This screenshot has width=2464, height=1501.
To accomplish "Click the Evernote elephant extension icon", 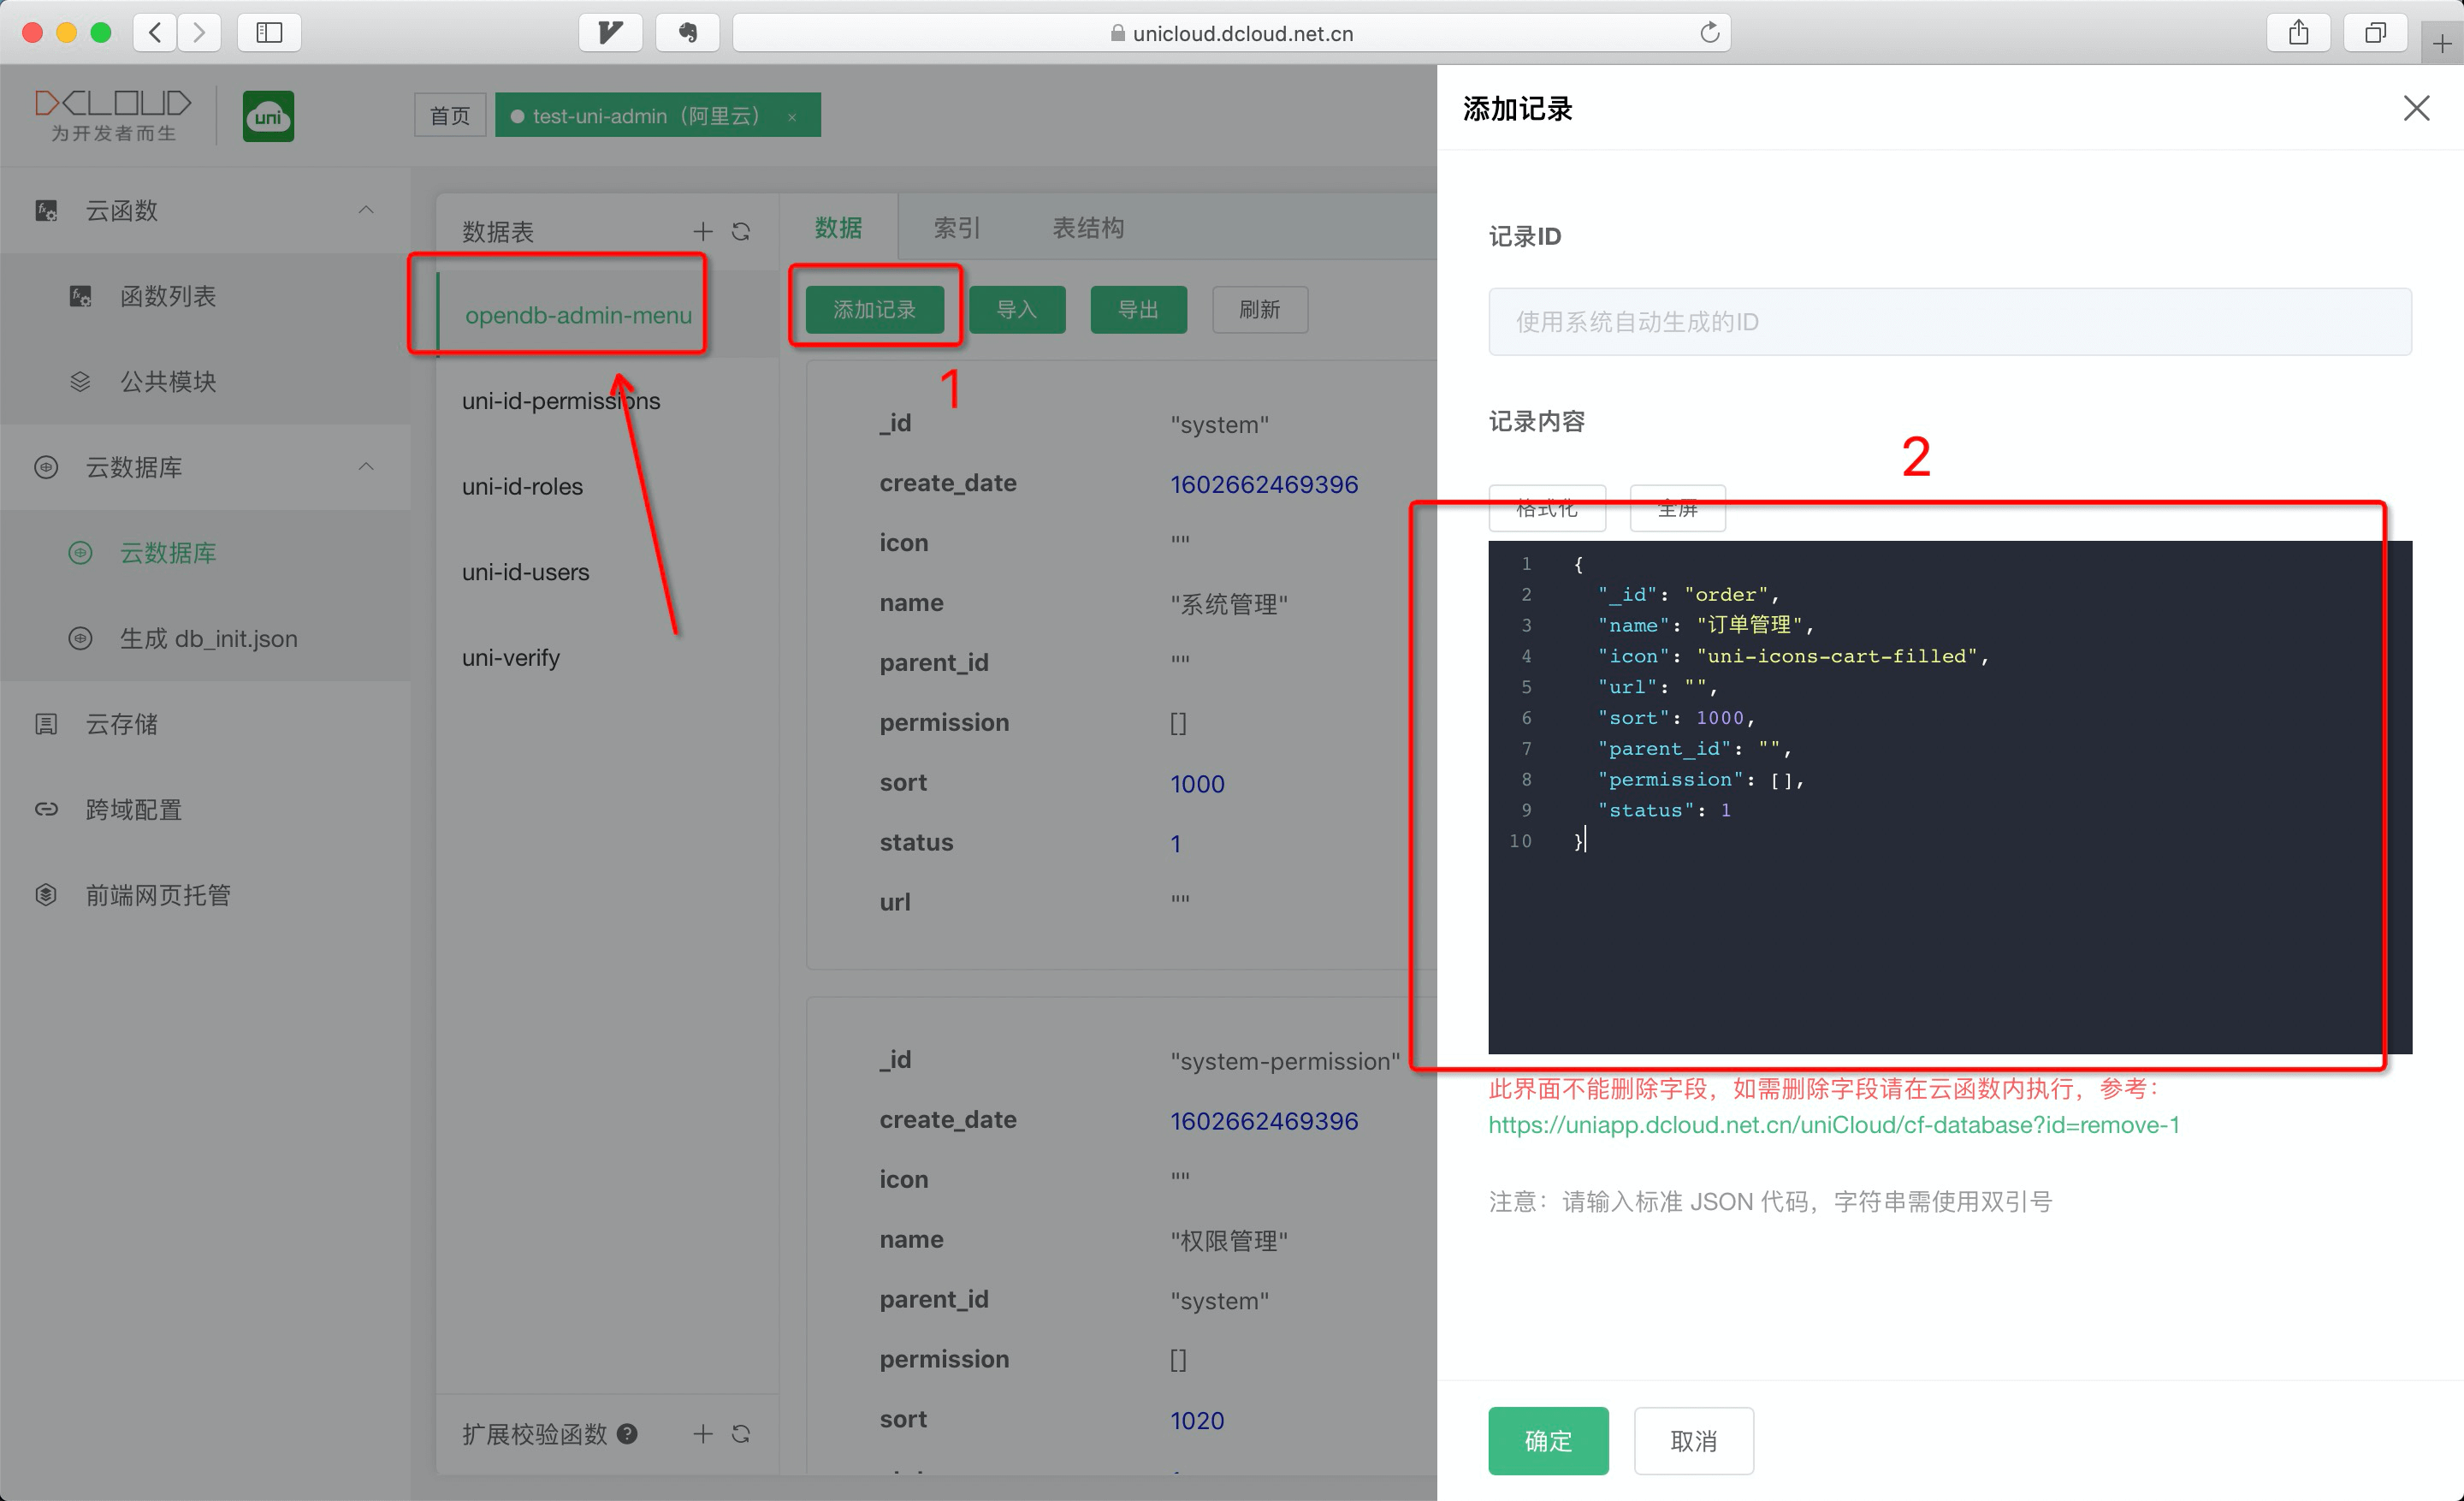I will point(688,33).
